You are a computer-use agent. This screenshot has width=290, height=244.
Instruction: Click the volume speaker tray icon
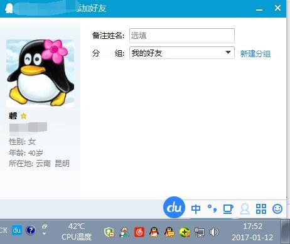(x=214, y=232)
